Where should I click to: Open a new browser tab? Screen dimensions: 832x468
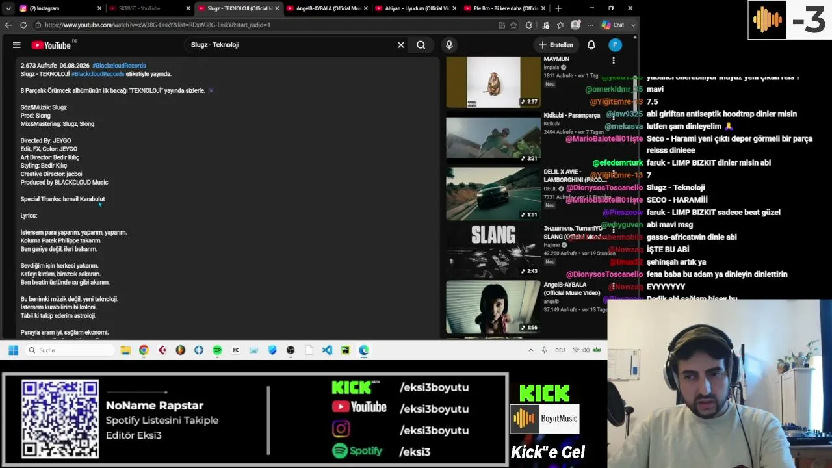point(558,8)
